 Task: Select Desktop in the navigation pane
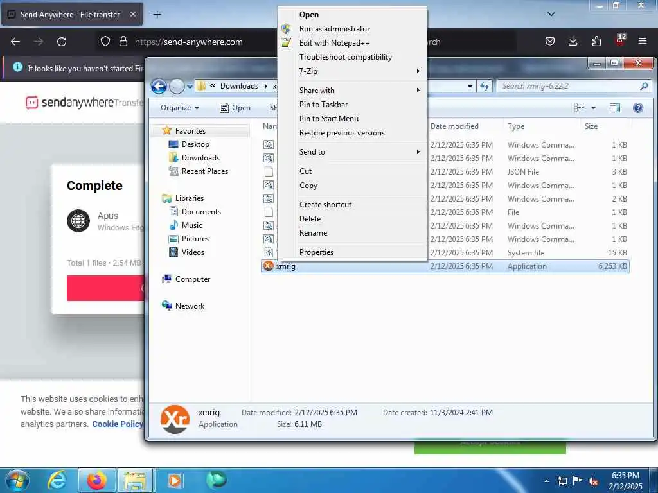click(195, 144)
